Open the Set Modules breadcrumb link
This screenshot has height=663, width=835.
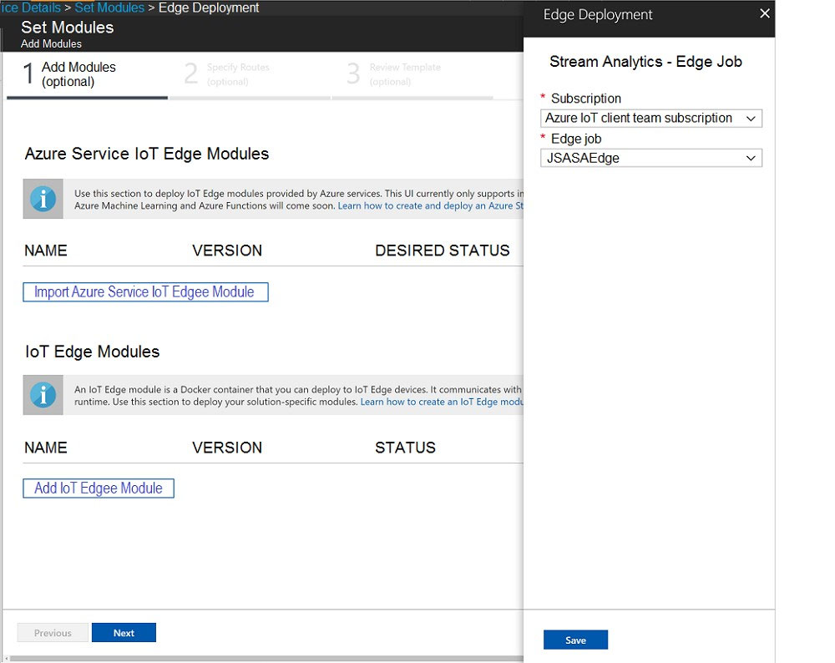coord(109,8)
